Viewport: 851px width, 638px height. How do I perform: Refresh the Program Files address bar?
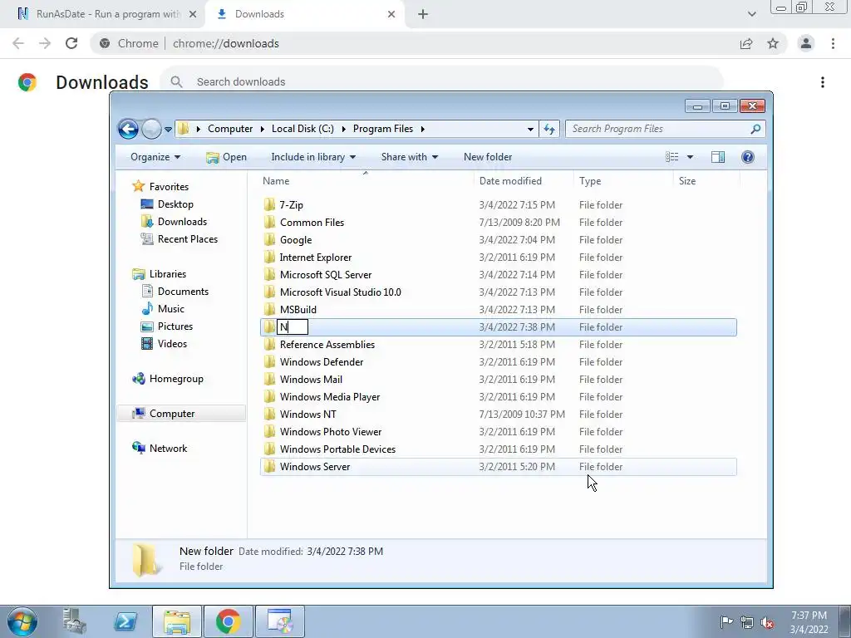[549, 129]
